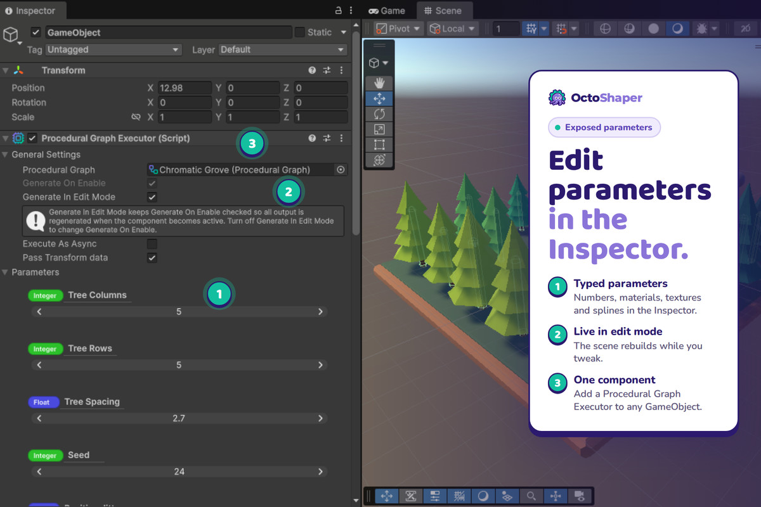Viewport: 761px width, 507px height.
Task: Open the Local handle rotation dropdown
Action: tap(453, 29)
